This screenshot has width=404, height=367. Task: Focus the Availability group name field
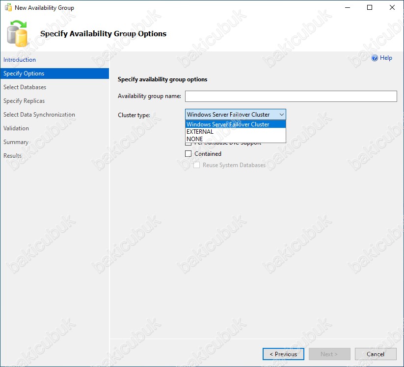coord(291,96)
